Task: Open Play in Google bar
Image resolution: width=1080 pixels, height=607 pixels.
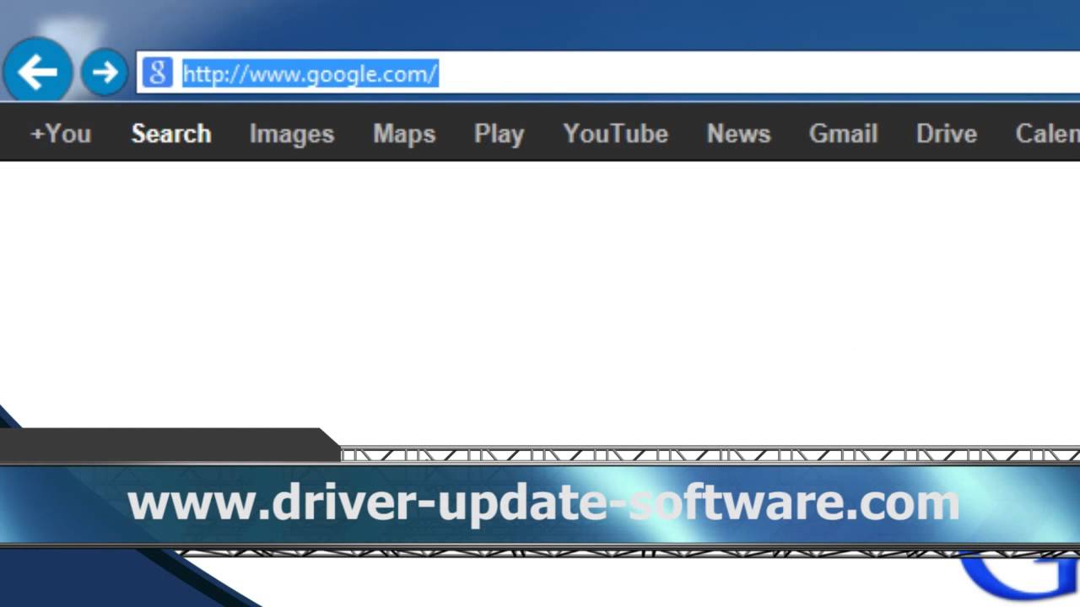Action: tap(499, 134)
